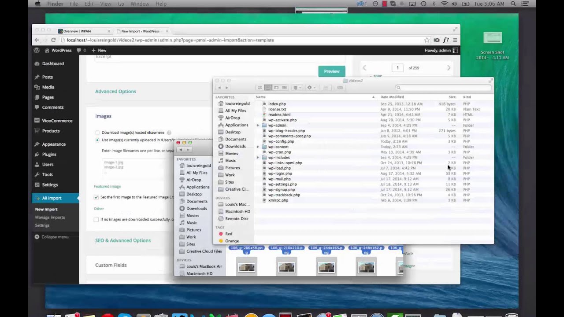
Task: Open Users in the WordPress sidebar
Action: [48, 165]
